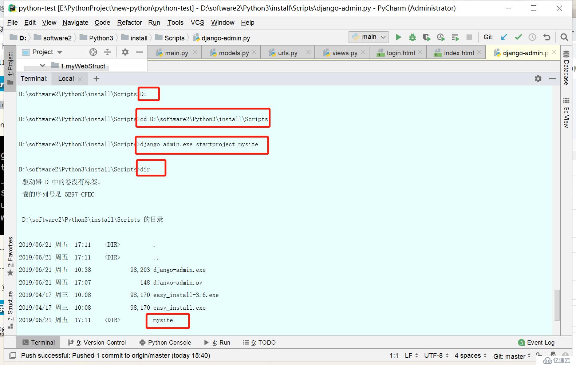Viewport: 576px width, 365px height.
Task: Close the index.html editor tab
Action: [479, 52]
